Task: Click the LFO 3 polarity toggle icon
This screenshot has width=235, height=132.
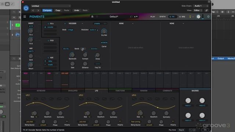Action: coord(173,121)
